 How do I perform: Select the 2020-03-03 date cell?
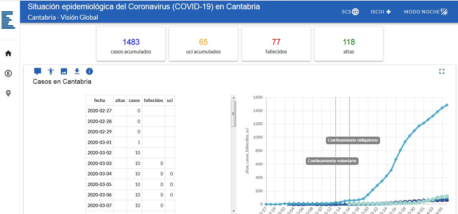(99, 163)
